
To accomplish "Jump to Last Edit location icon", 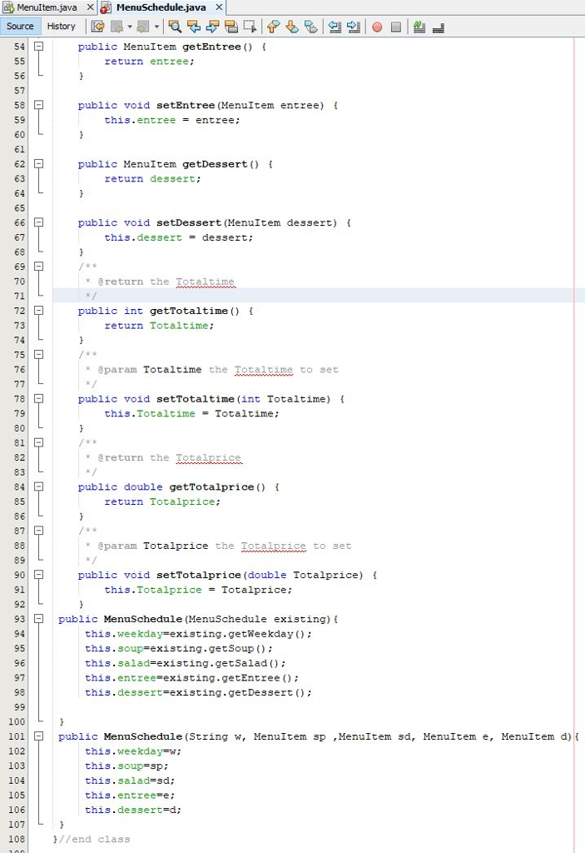I will (x=98, y=27).
